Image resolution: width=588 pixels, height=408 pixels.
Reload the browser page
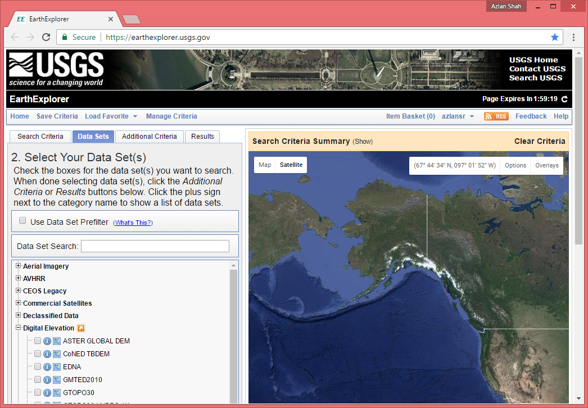pos(46,37)
